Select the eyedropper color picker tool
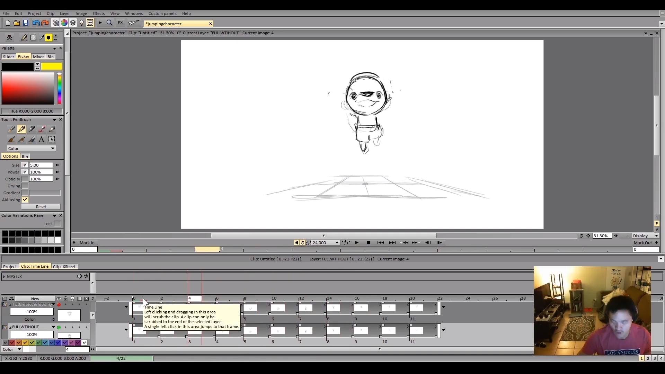The width and height of the screenshot is (665, 374). (x=42, y=38)
